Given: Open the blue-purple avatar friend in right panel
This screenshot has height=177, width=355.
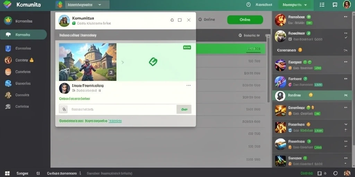Looking at the screenshot, I should pos(280,82).
